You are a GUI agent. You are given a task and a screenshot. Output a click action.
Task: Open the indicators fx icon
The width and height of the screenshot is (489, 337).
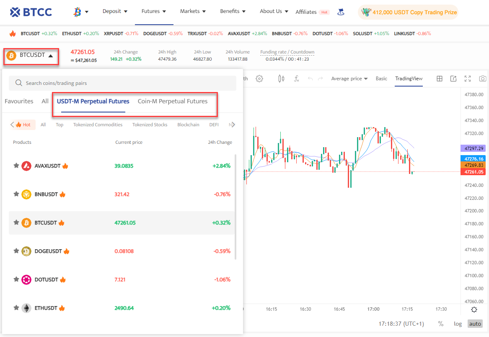click(297, 79)
